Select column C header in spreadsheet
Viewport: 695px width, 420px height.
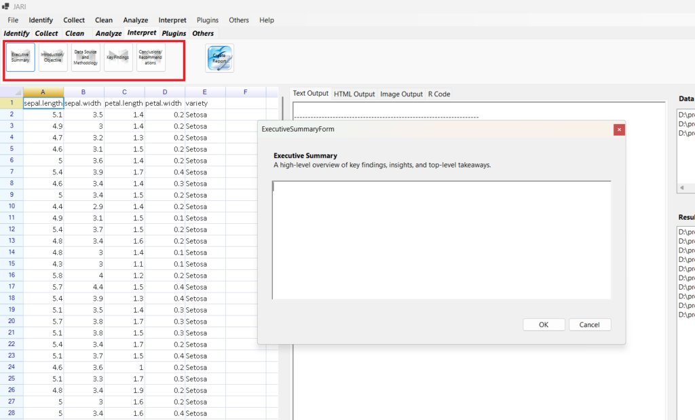[x=124, y=92]
